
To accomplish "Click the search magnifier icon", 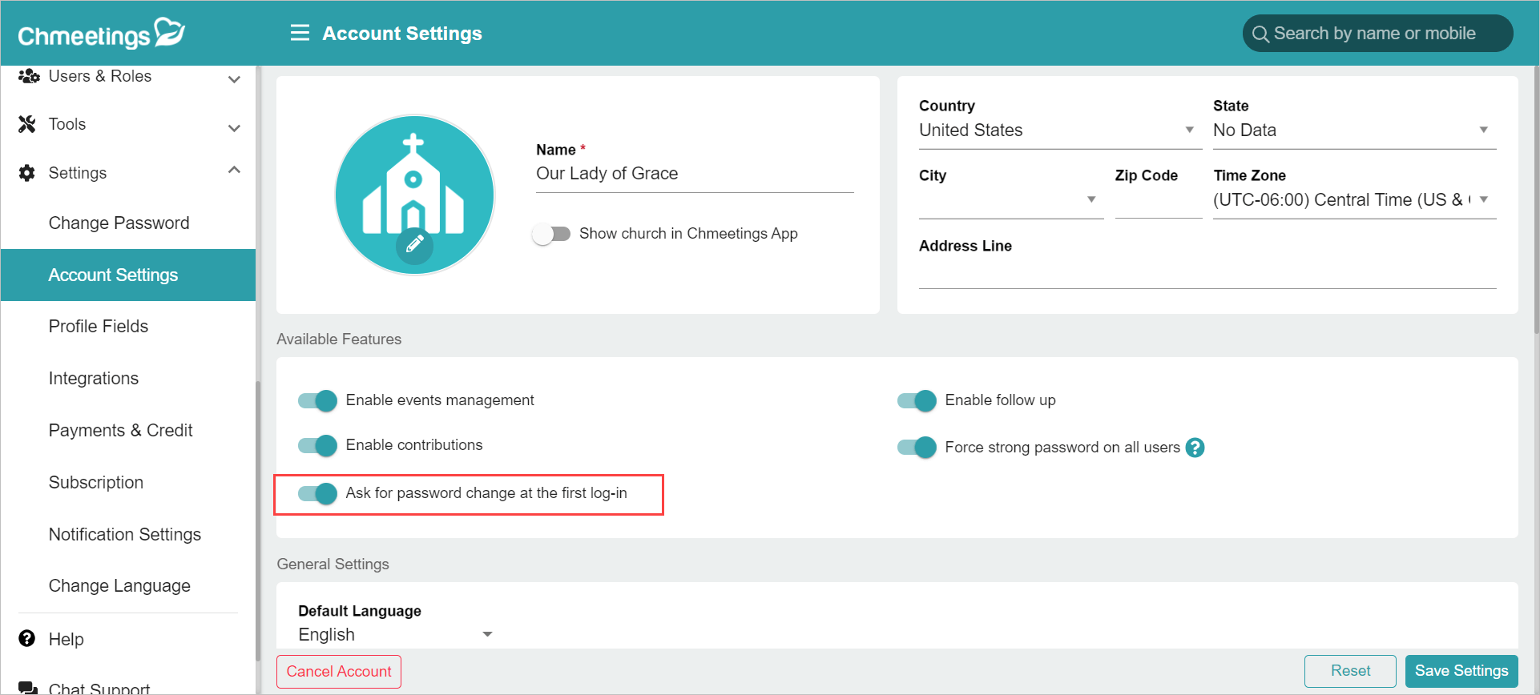I will pyautogui.click(x=1260, y=34).
